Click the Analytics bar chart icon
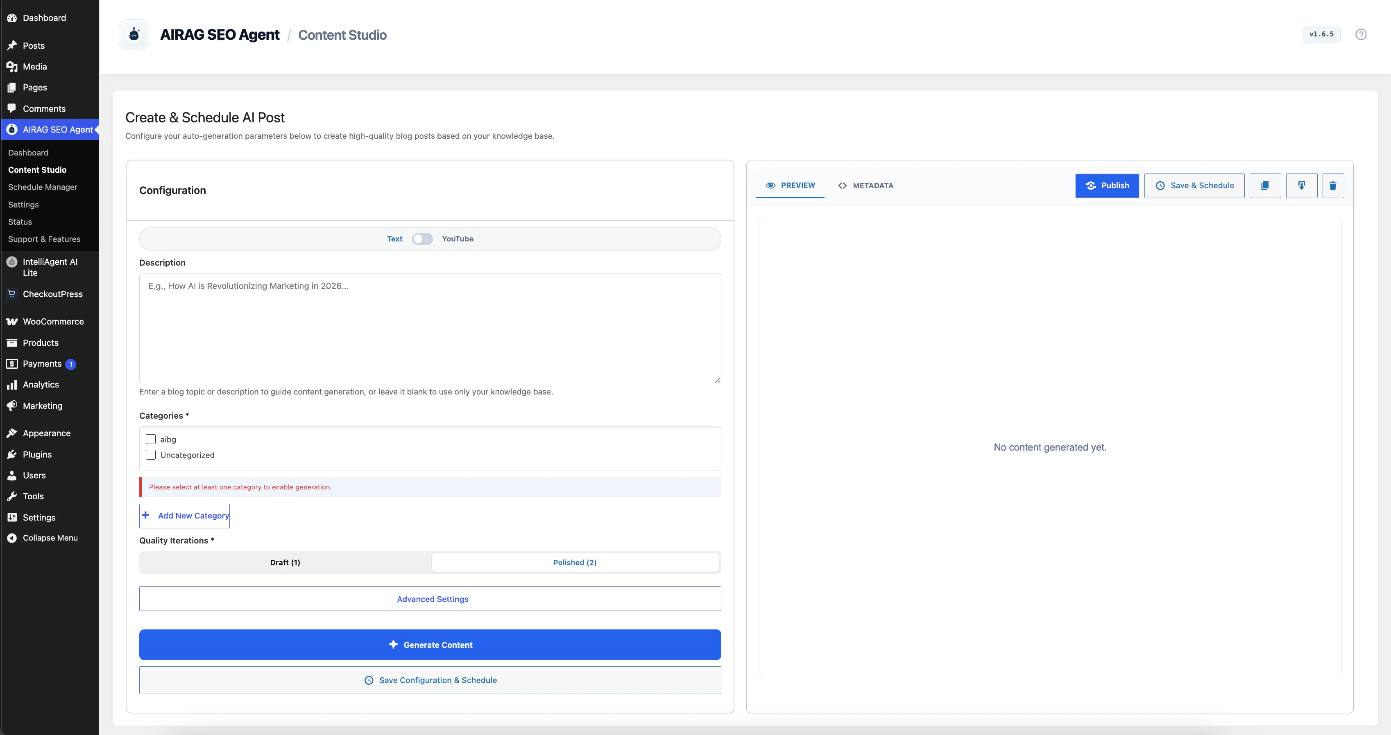The width and height of the screenshot is (1391, 735). [12, 385]
